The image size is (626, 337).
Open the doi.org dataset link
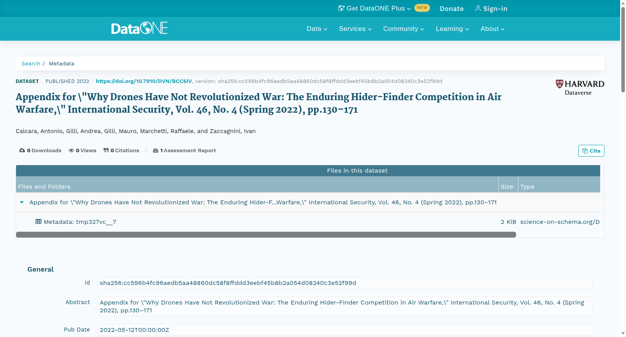(144, 81)
